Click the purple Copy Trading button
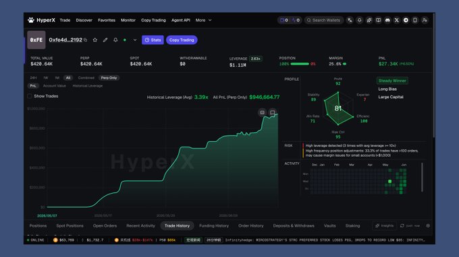Image resolution: width=459 pixels, height=257 pixels. click(182, 40)
